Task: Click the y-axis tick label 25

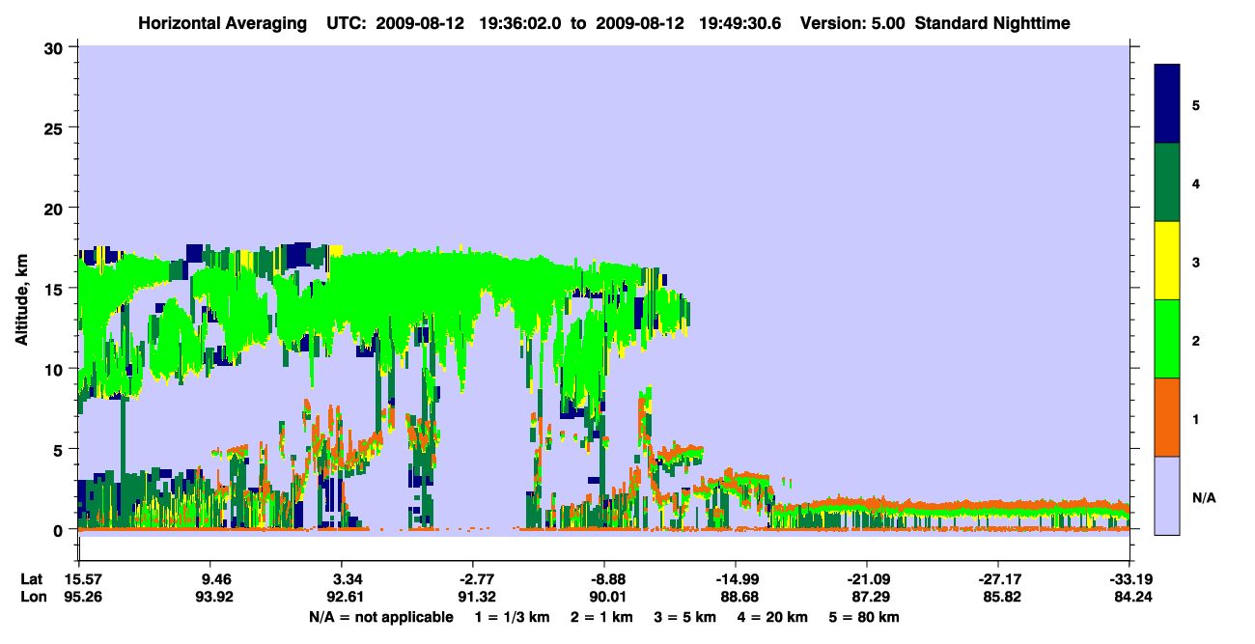Action: (56, 127)
